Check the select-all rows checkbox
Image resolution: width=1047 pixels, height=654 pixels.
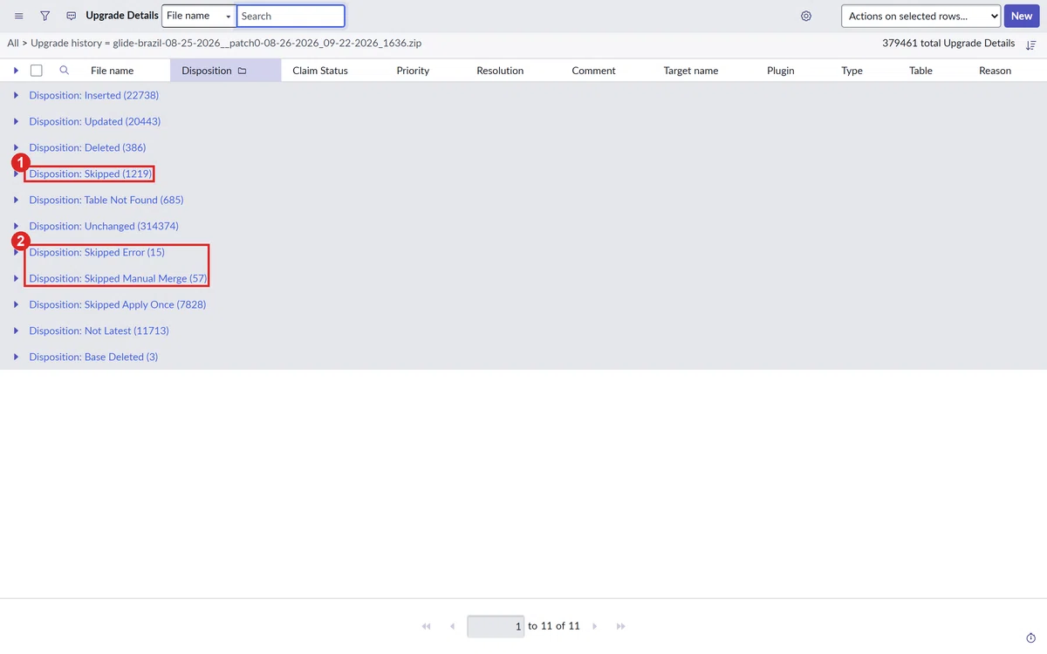37,71
